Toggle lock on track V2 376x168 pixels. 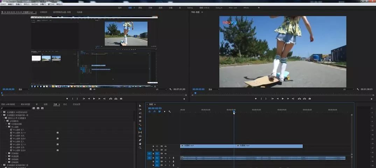pyautogui.click(x=153, y=150)
